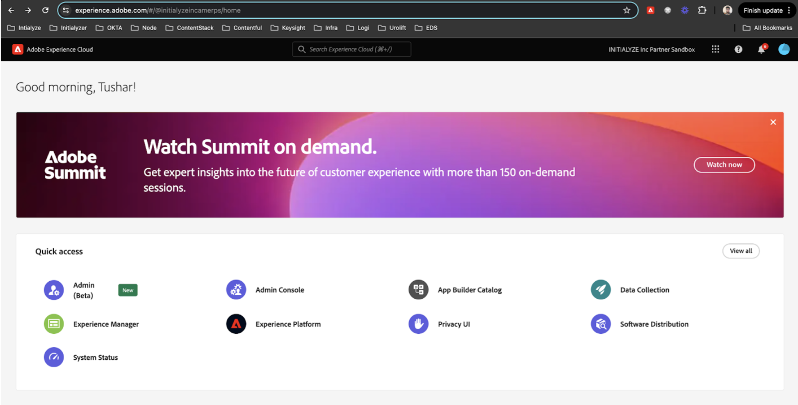Screen dimensions: 798x405
Task: Click the Finish update button
Action: pos(767,10)
